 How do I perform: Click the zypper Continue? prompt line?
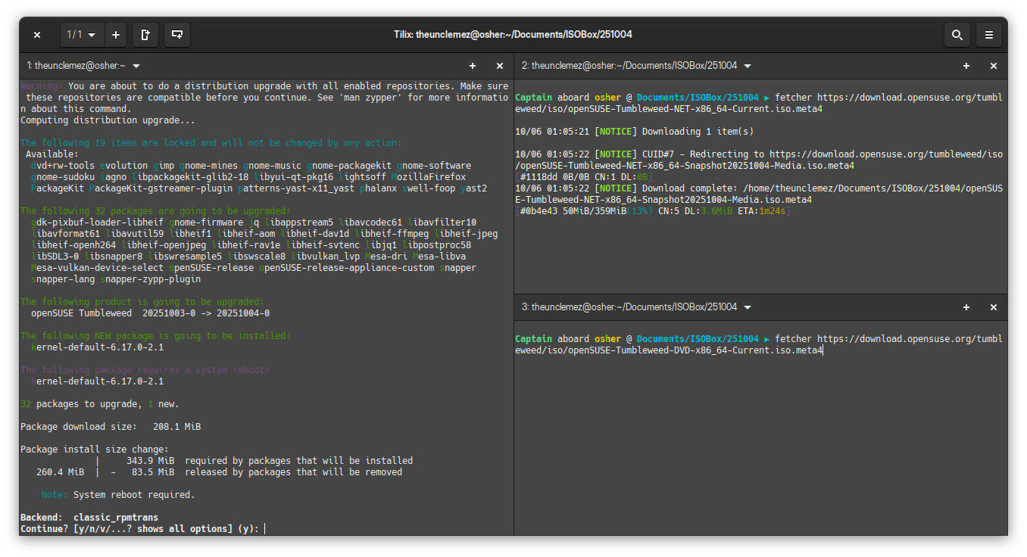140,529
